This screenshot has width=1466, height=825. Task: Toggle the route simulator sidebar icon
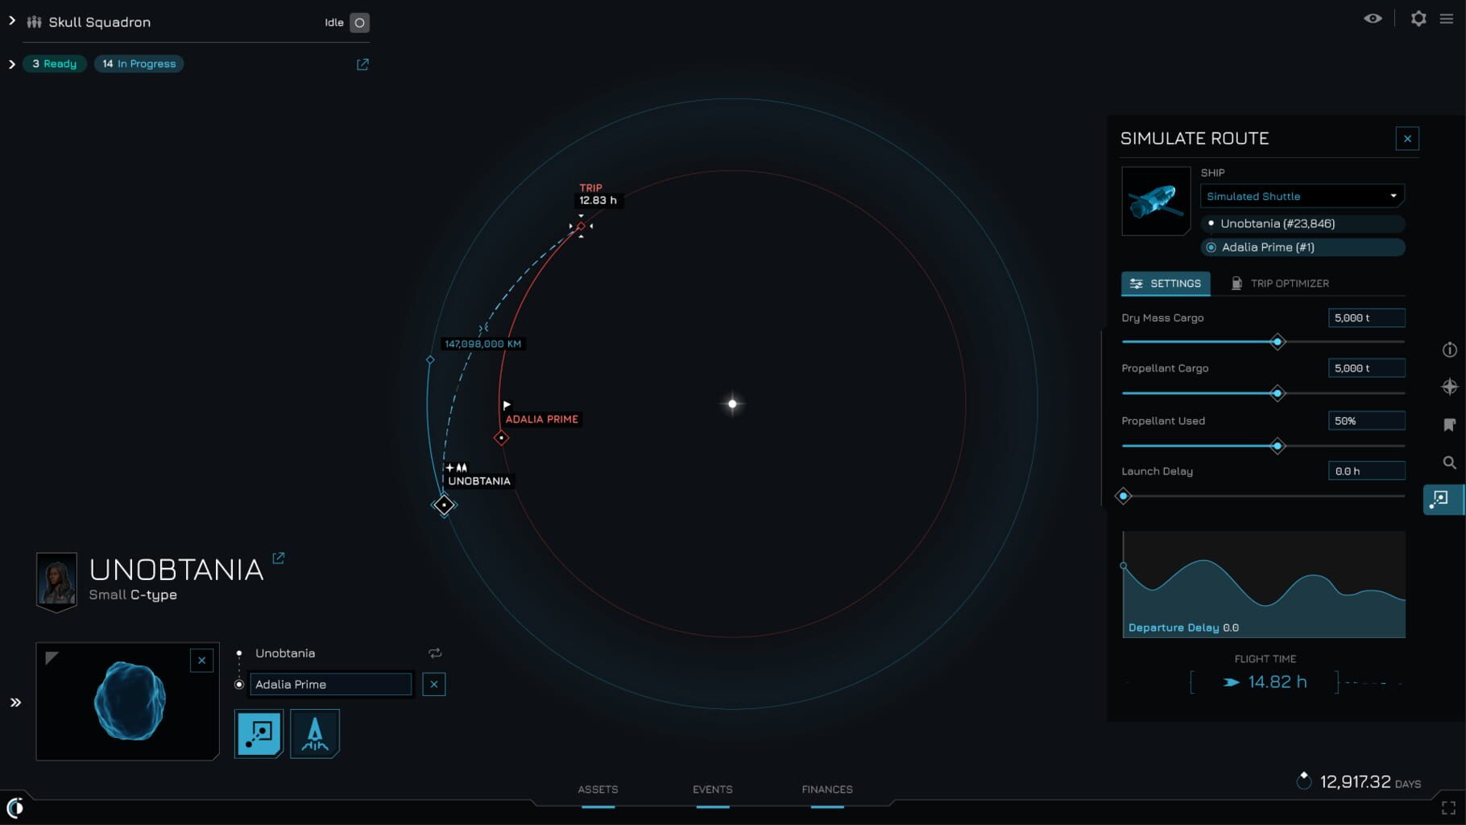click(1443, 500)
